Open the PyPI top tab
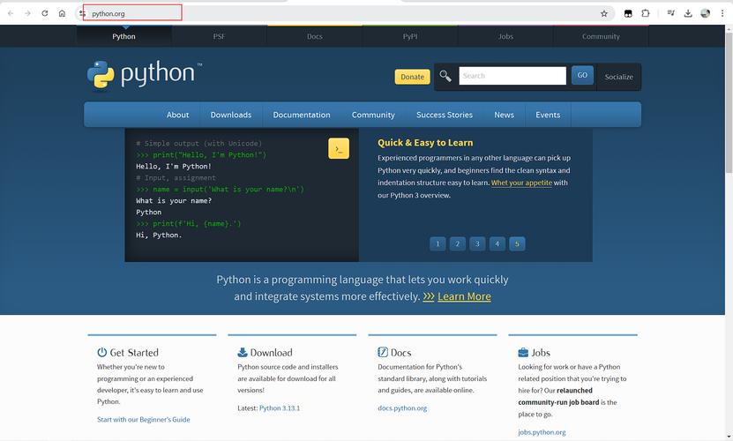This screenshot has height=441, width=733. coord(410,36)
